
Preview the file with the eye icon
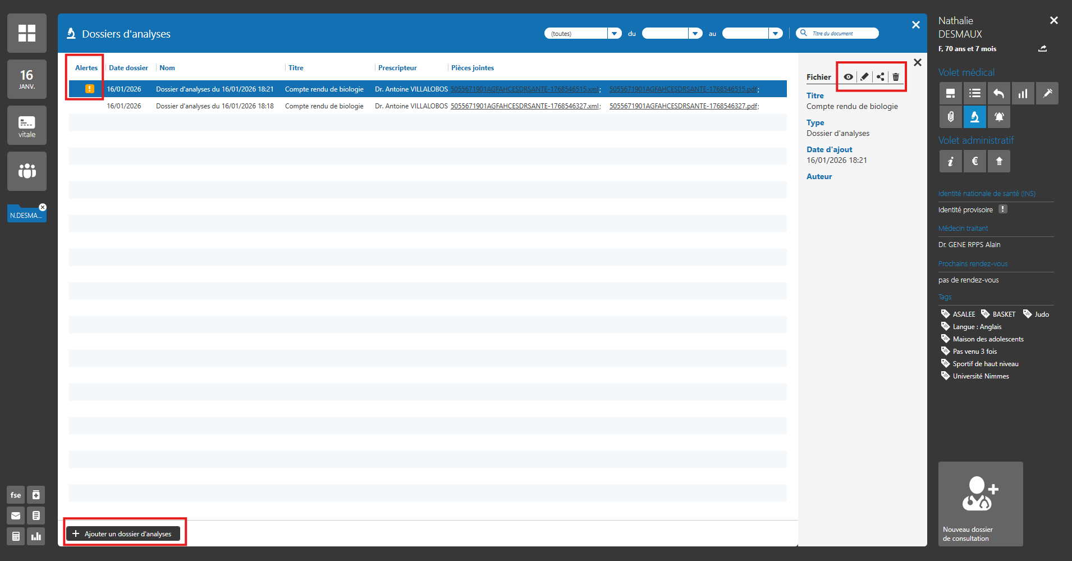848,77
